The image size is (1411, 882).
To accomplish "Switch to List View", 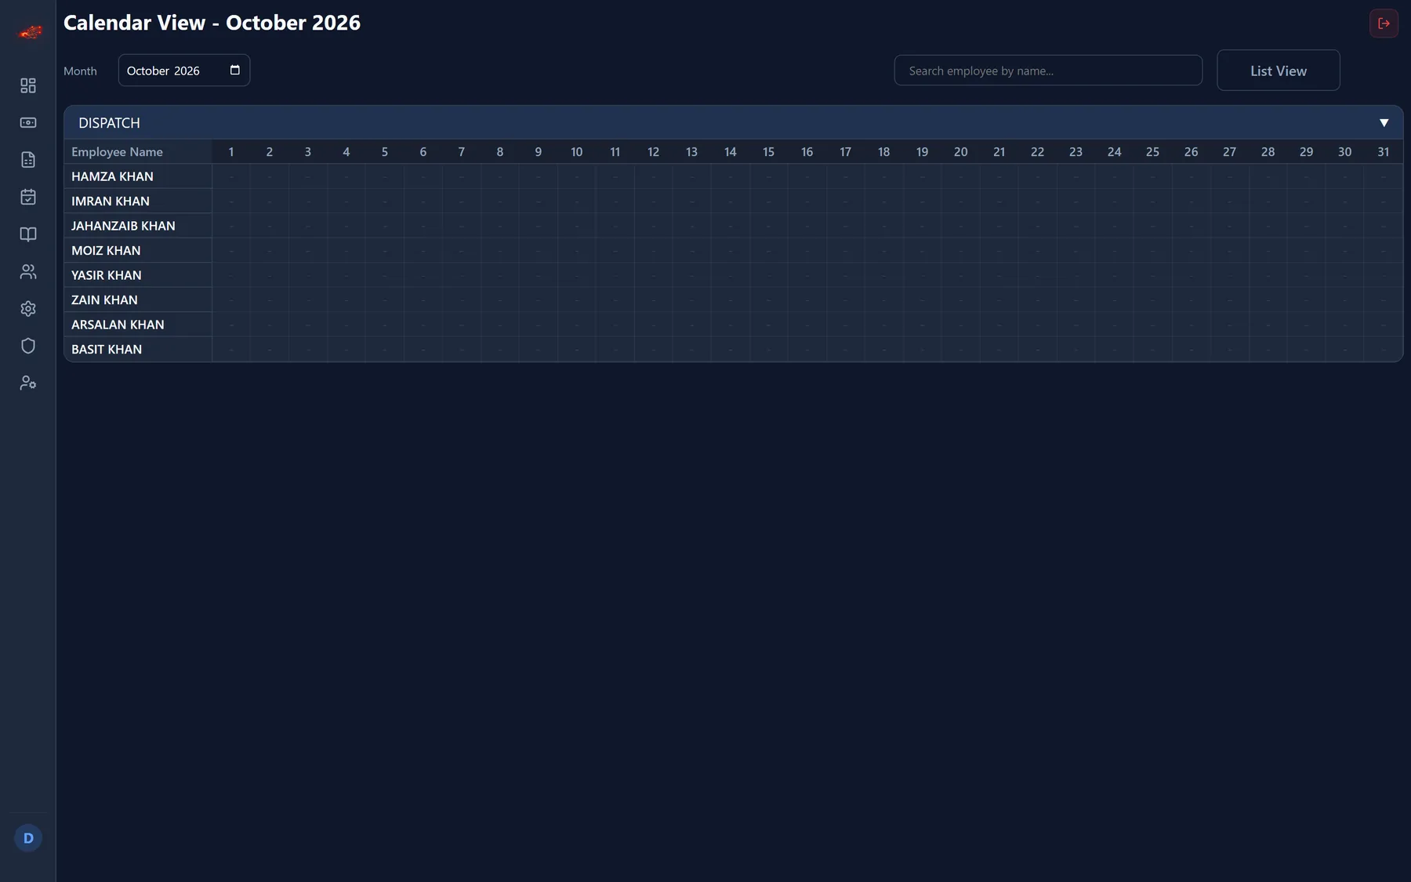I will click(x=1279, y=71).
